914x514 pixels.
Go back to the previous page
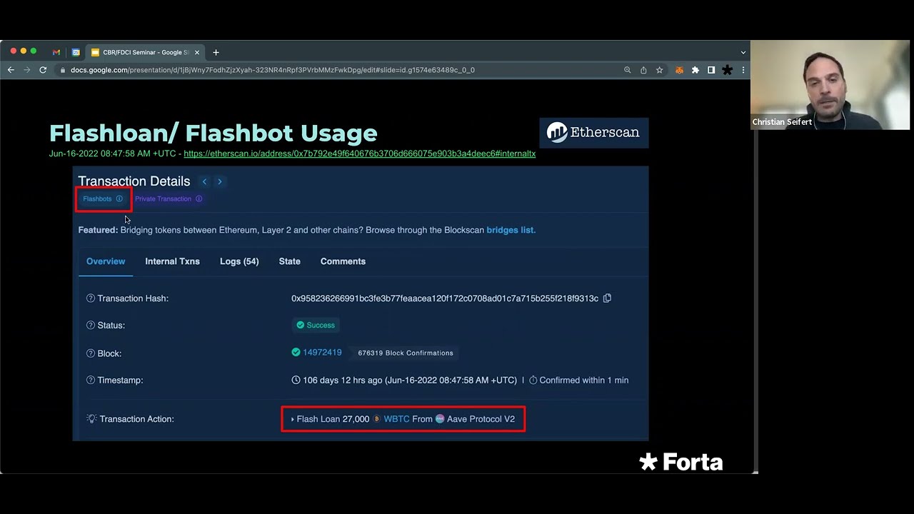pos(11,70)
